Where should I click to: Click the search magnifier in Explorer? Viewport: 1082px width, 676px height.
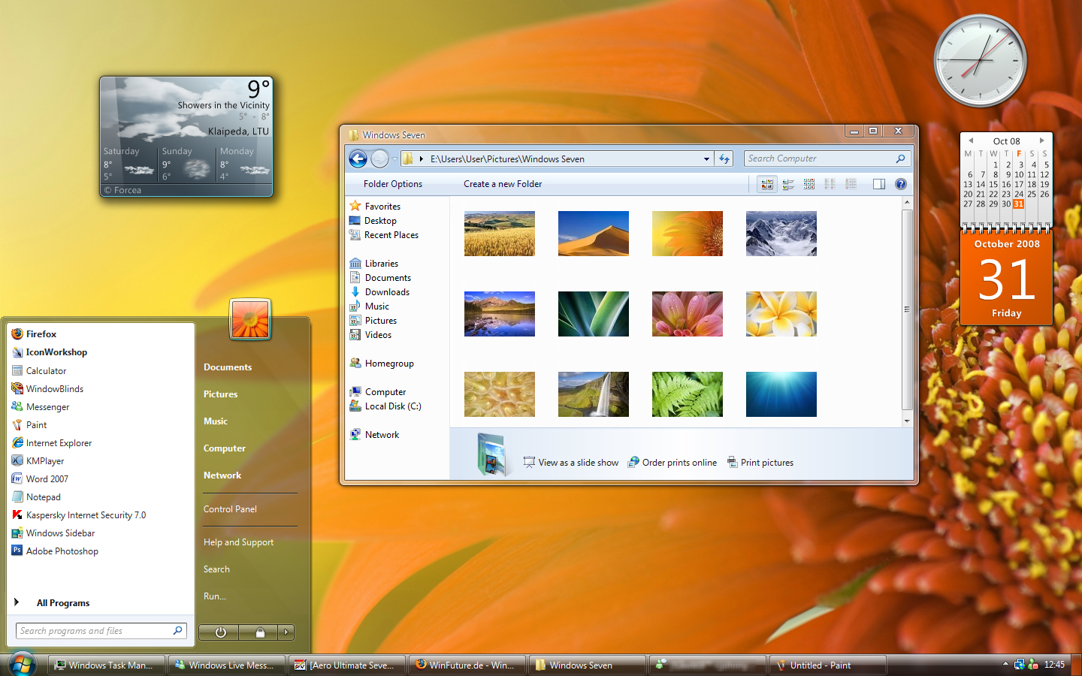pyautogui.click(x=900, y=158)
